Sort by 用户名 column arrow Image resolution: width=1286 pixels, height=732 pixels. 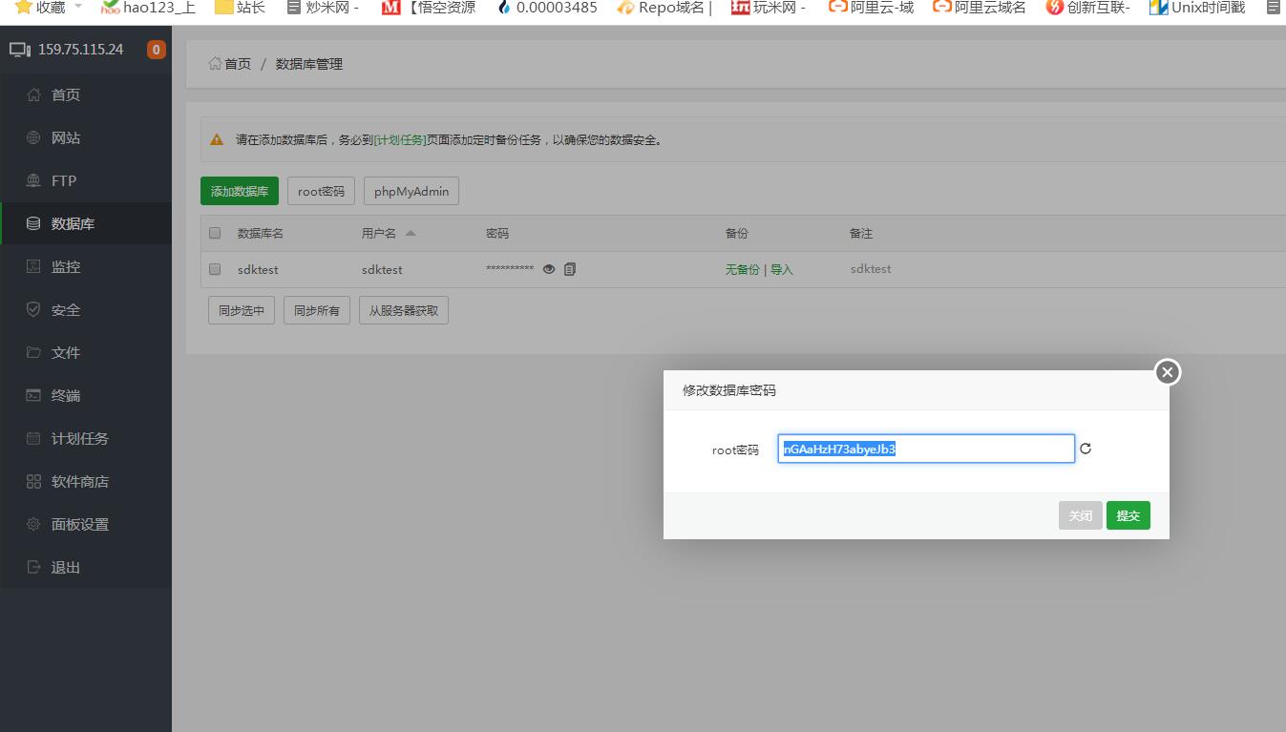411,233
